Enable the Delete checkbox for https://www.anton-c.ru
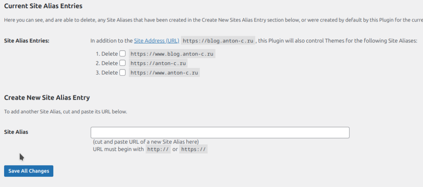The image size is (423, 187). 122,73
